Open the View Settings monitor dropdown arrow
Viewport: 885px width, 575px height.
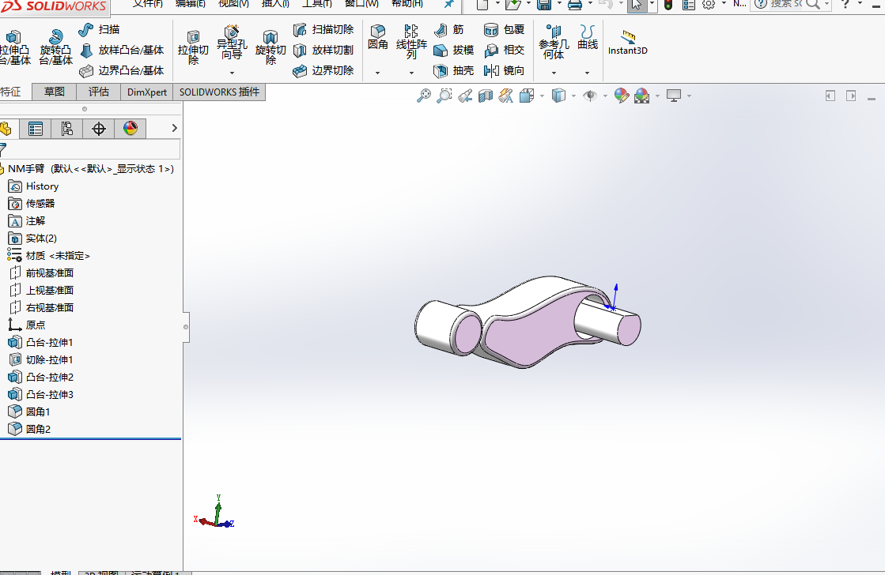(x=689, y=96)
